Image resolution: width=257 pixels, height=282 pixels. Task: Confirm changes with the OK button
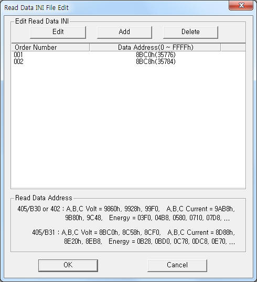coord(68,265)
